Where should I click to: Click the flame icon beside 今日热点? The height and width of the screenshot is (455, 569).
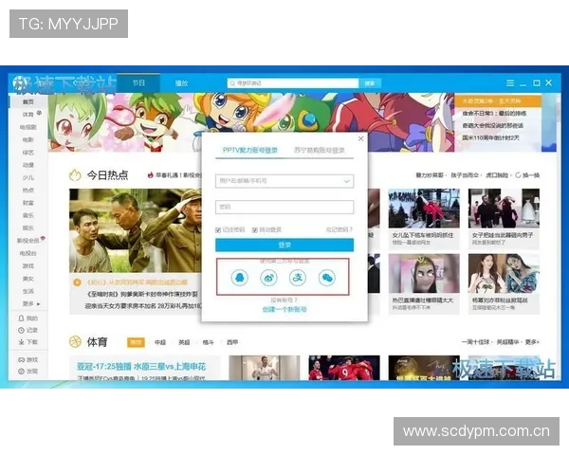pos(75,175)
